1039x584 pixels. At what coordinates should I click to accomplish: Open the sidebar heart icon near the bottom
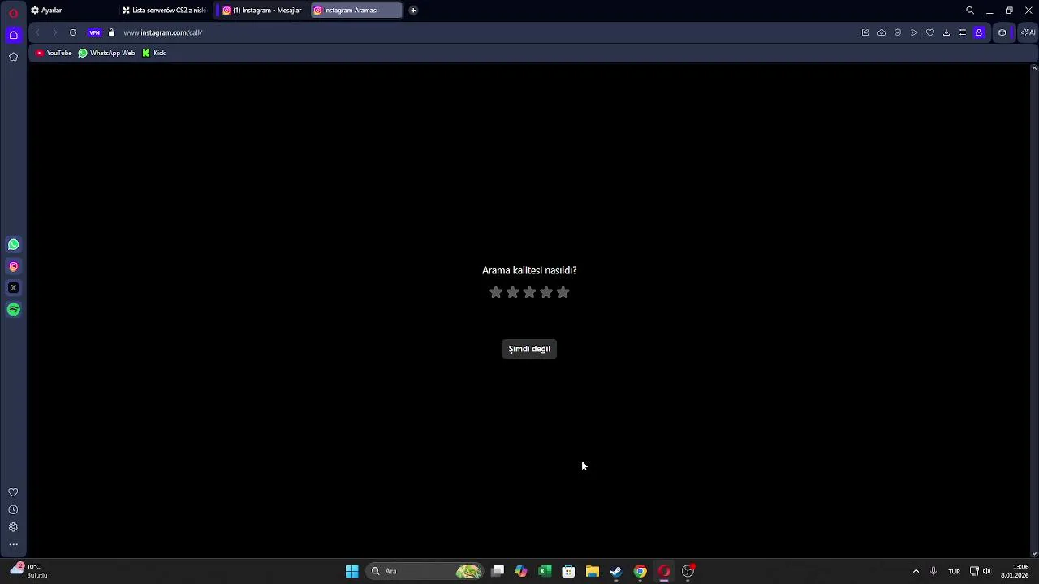(x=13, y=492)
